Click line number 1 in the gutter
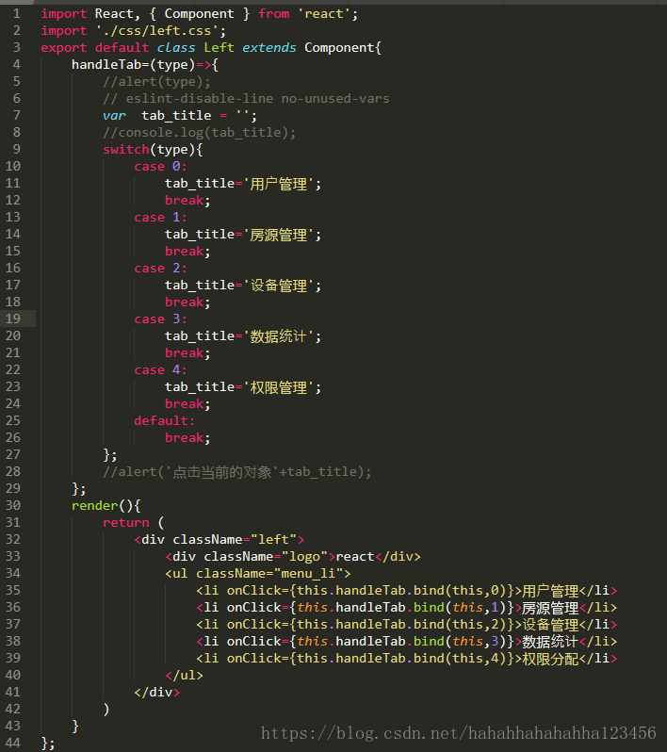Image resolution: width=667 pixels, height=752 pixels. point(16,14)
